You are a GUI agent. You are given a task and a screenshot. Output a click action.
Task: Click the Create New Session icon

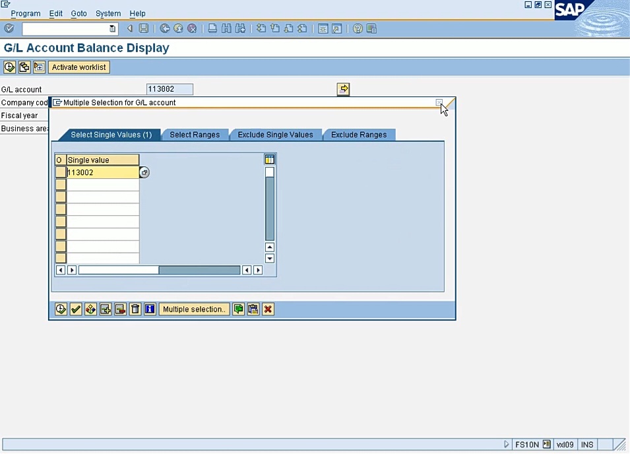323,28
